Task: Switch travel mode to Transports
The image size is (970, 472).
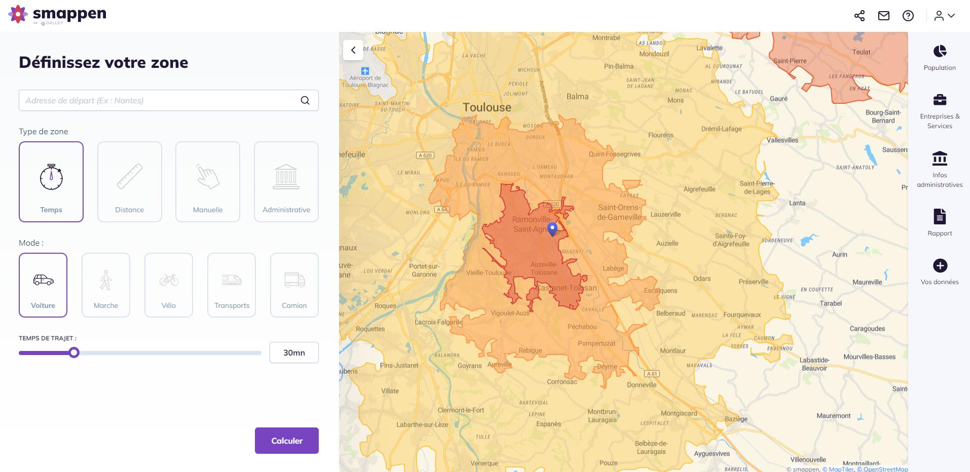Action: (232, 285)
